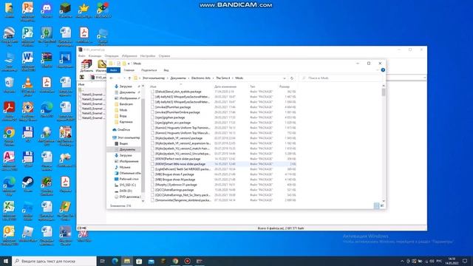Click Electronic Arts in the breadcrumb path
The height and width of the screenshot is (266, 473).
[201, 78]
